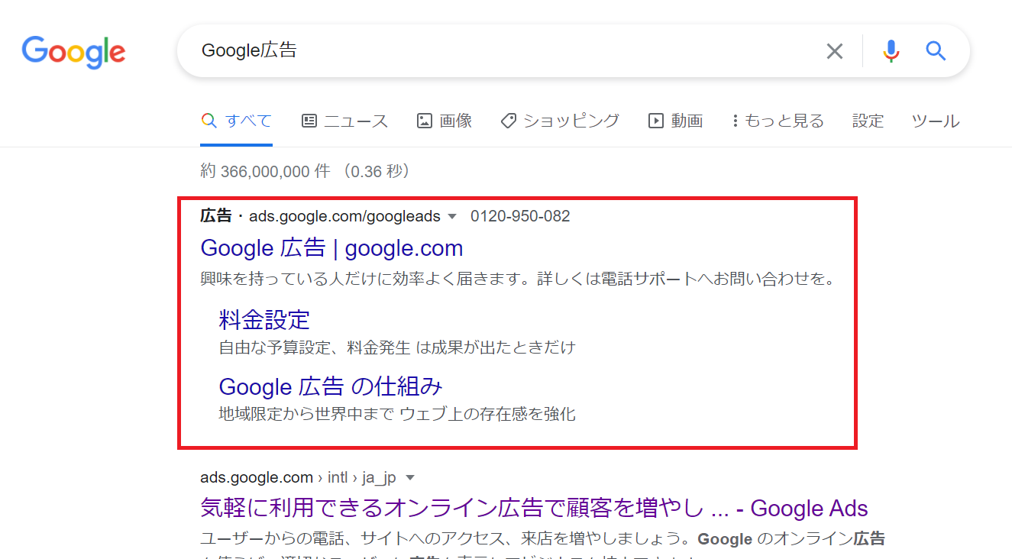Clear the search box with X icon
This screenshot has height=559, width=1012.
[835, 51]
